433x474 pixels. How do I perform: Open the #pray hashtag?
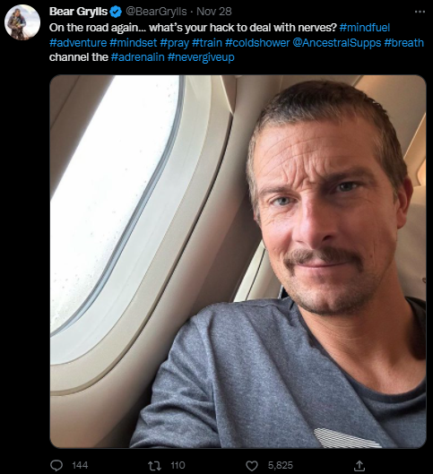tap(175, 43)
